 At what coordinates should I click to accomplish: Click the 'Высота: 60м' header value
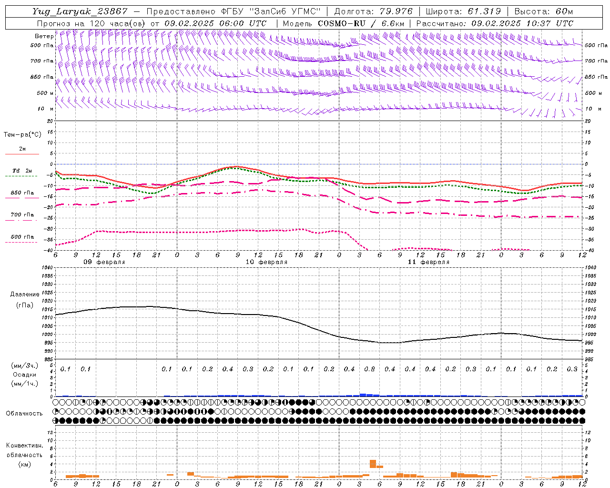click(544, 11)
